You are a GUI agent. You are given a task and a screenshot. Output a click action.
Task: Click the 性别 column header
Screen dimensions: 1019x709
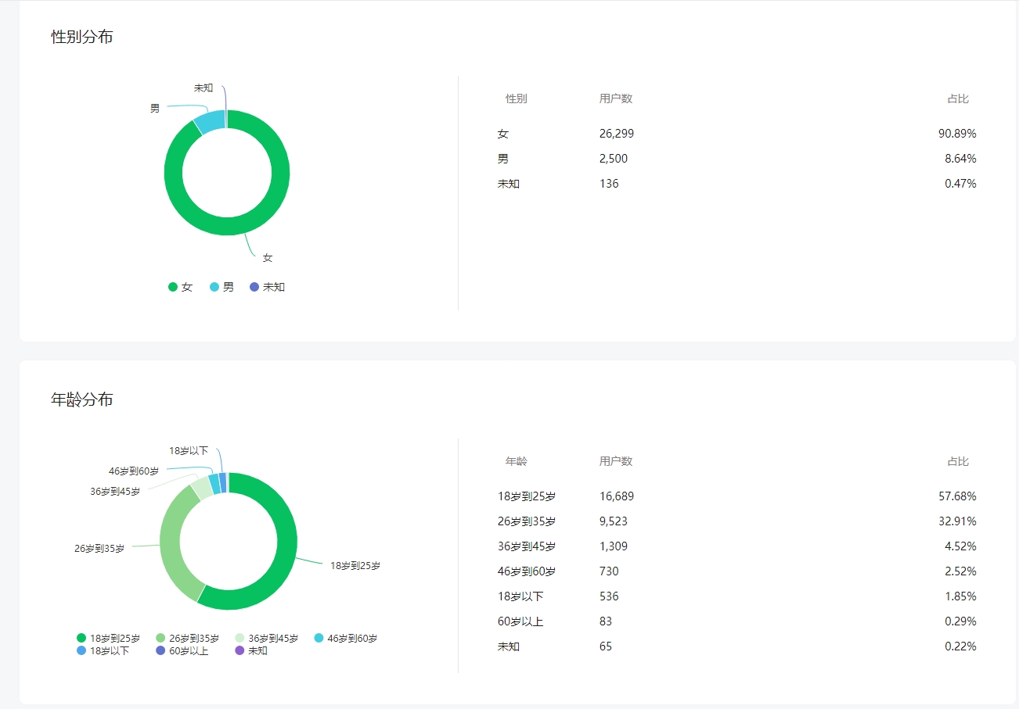(517, 98)
